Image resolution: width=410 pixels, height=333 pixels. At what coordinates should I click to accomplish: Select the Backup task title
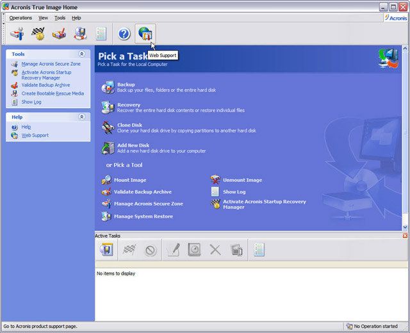126,85
